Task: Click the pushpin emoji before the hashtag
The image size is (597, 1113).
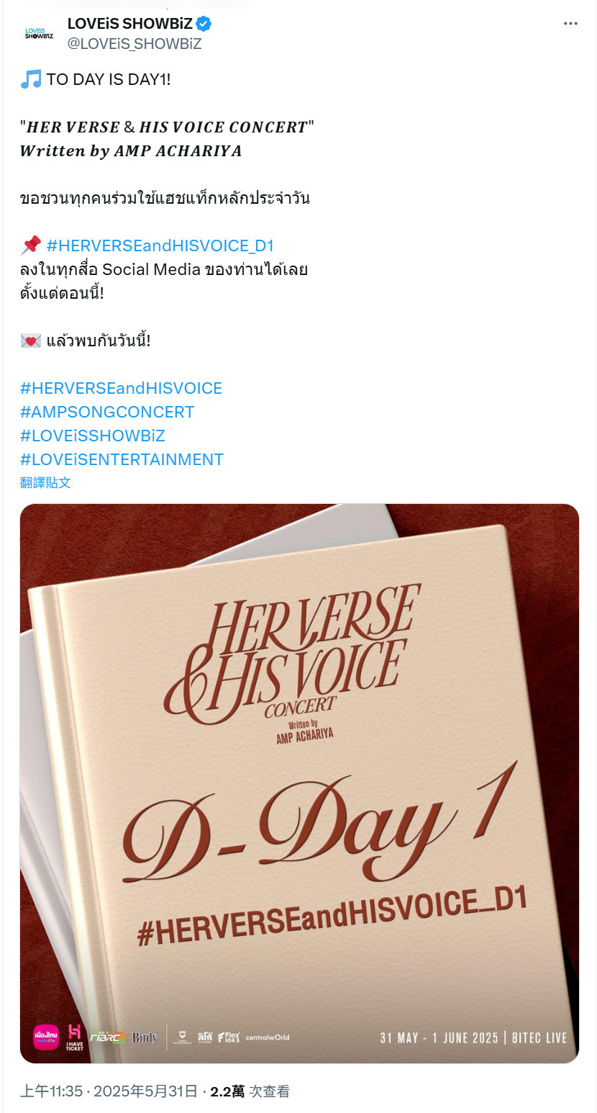Action: pyautogui.click(x=31, y=245)
